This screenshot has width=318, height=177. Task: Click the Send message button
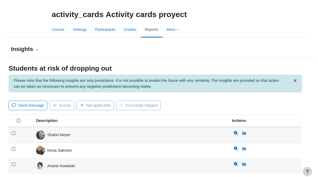click(28, 105)
